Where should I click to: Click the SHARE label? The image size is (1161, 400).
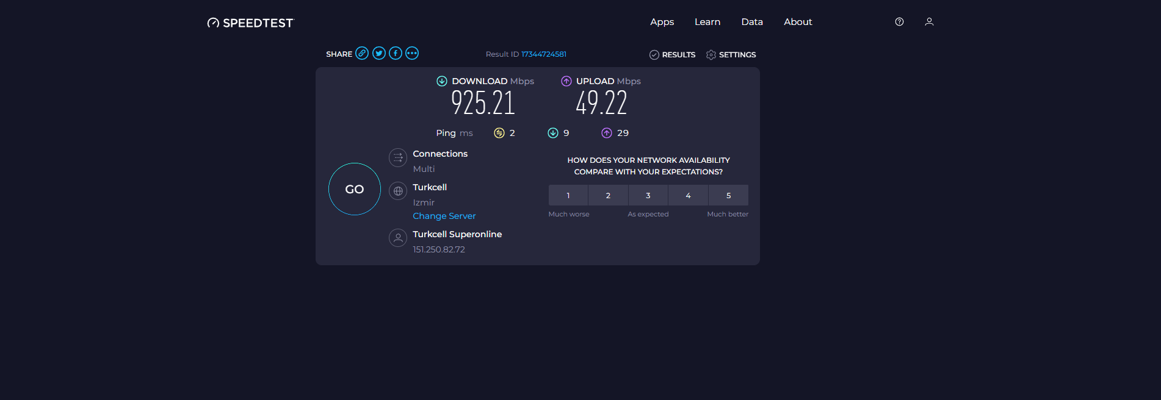click(339, 54)
